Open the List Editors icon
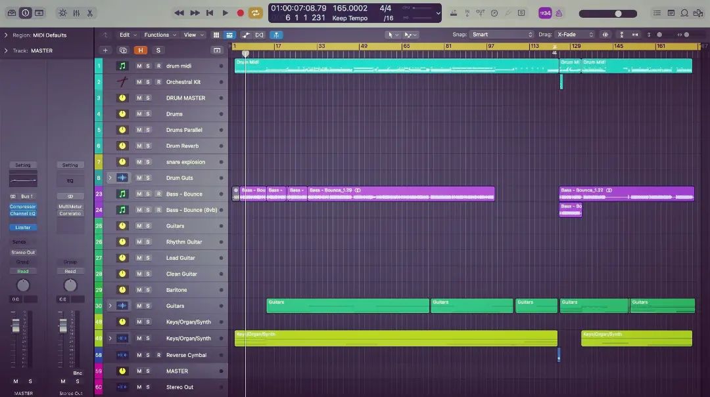 (657, 13)
